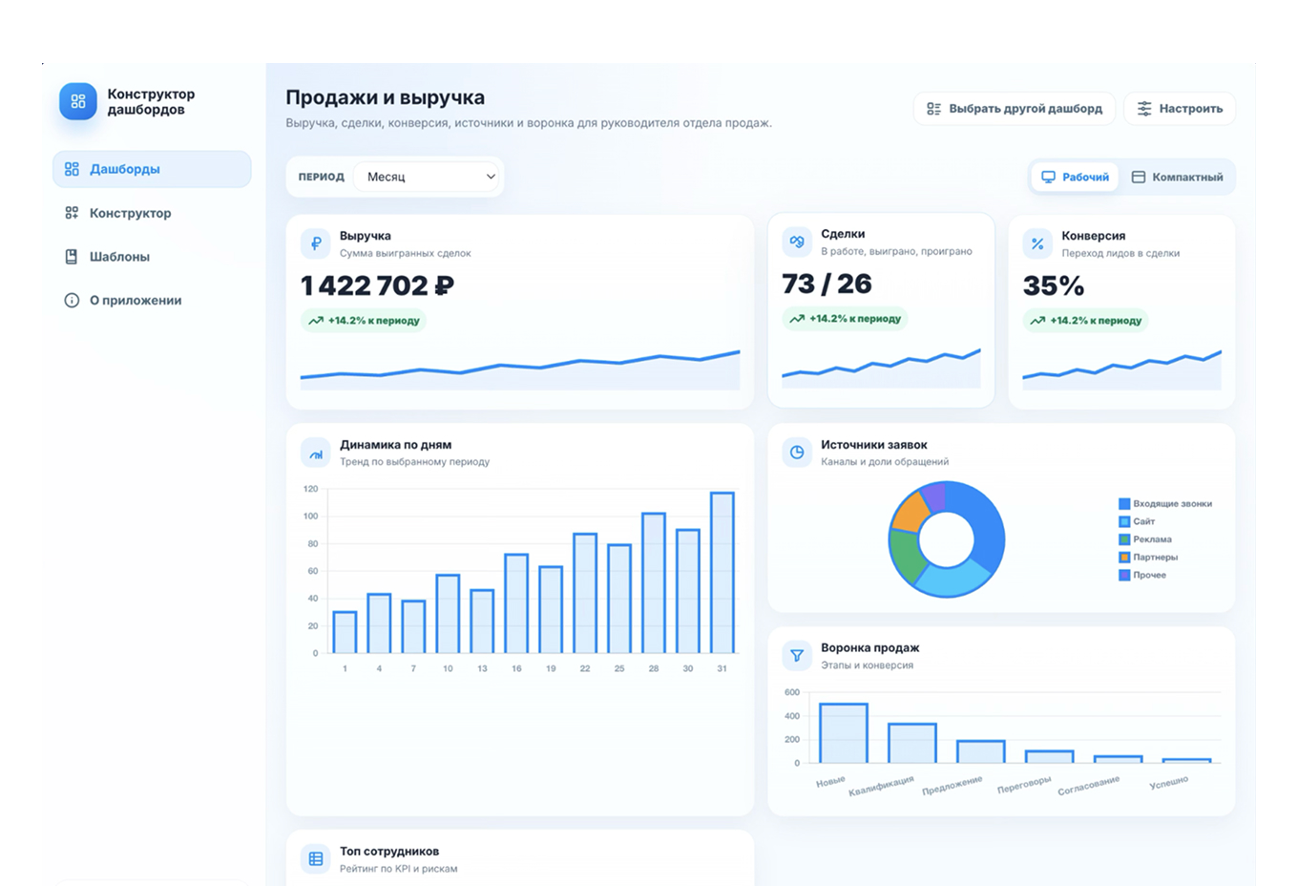Screen dimensions: 1298x886
Task: Click the deals icon on Сделки card
Action: (797, 242)
